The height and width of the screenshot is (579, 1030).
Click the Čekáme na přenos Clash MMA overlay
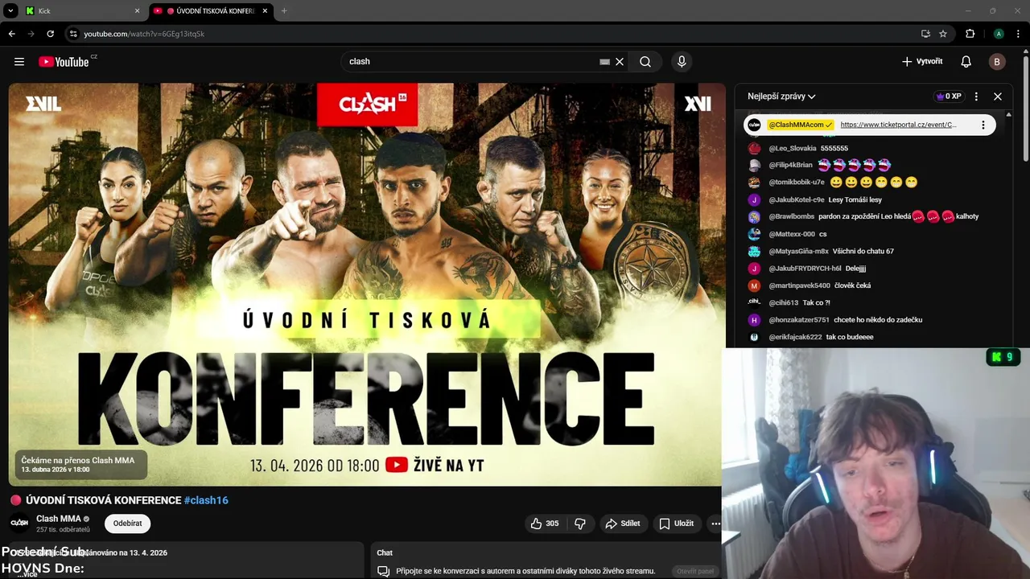point(80,464)
